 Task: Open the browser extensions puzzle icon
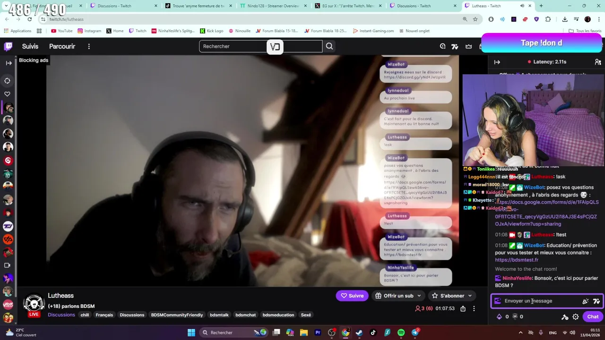(x=548, y=19)
